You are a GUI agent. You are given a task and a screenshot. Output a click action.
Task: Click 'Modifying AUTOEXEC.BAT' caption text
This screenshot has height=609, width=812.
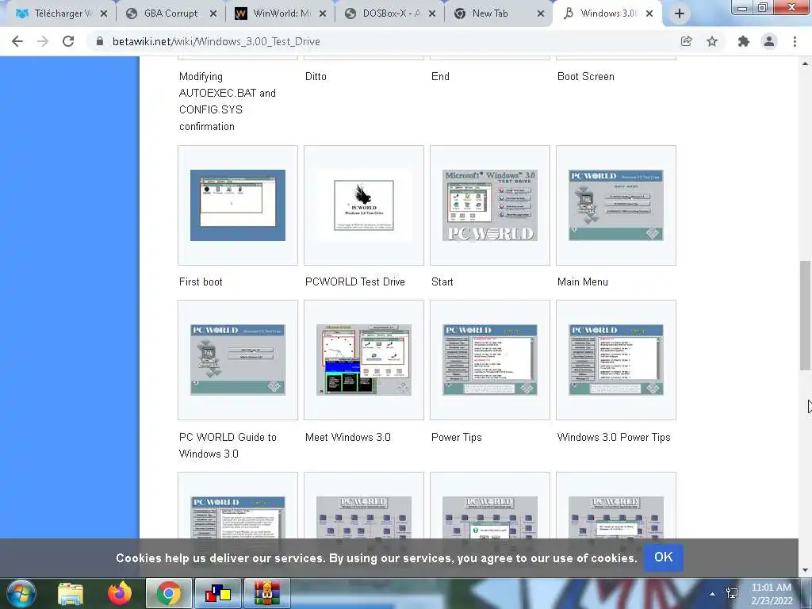(x=228, y=101)
